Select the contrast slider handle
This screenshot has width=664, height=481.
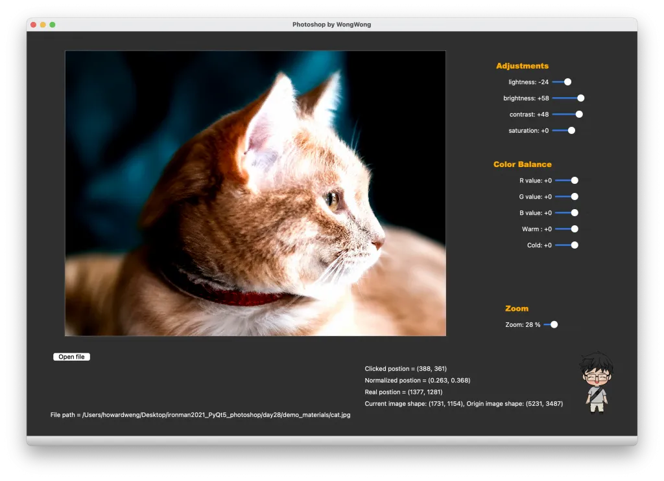click(x=579, y=115)
